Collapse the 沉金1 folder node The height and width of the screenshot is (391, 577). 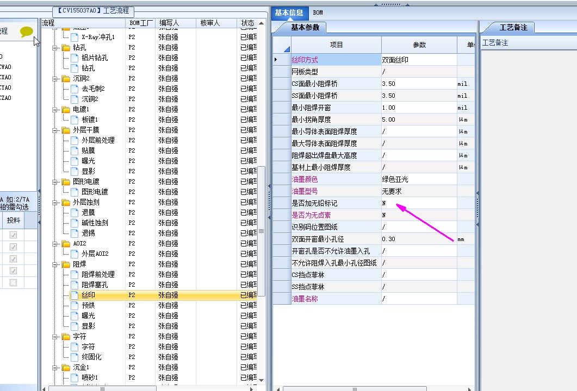click(54, 368)
